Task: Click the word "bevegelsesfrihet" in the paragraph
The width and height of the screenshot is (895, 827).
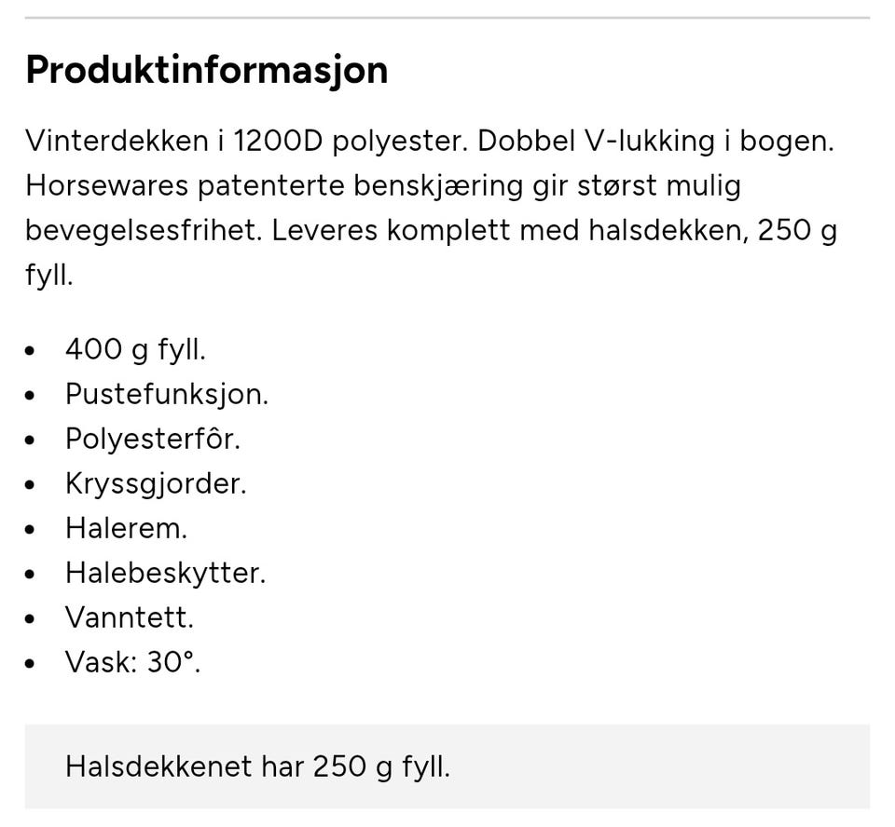Action: 143,230
